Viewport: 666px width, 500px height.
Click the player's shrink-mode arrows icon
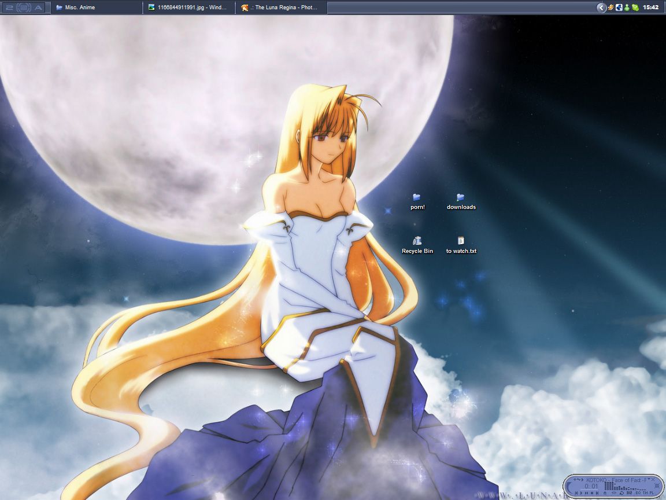657,486
